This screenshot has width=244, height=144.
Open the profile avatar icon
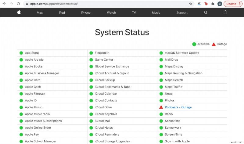(x=220, y=4)
